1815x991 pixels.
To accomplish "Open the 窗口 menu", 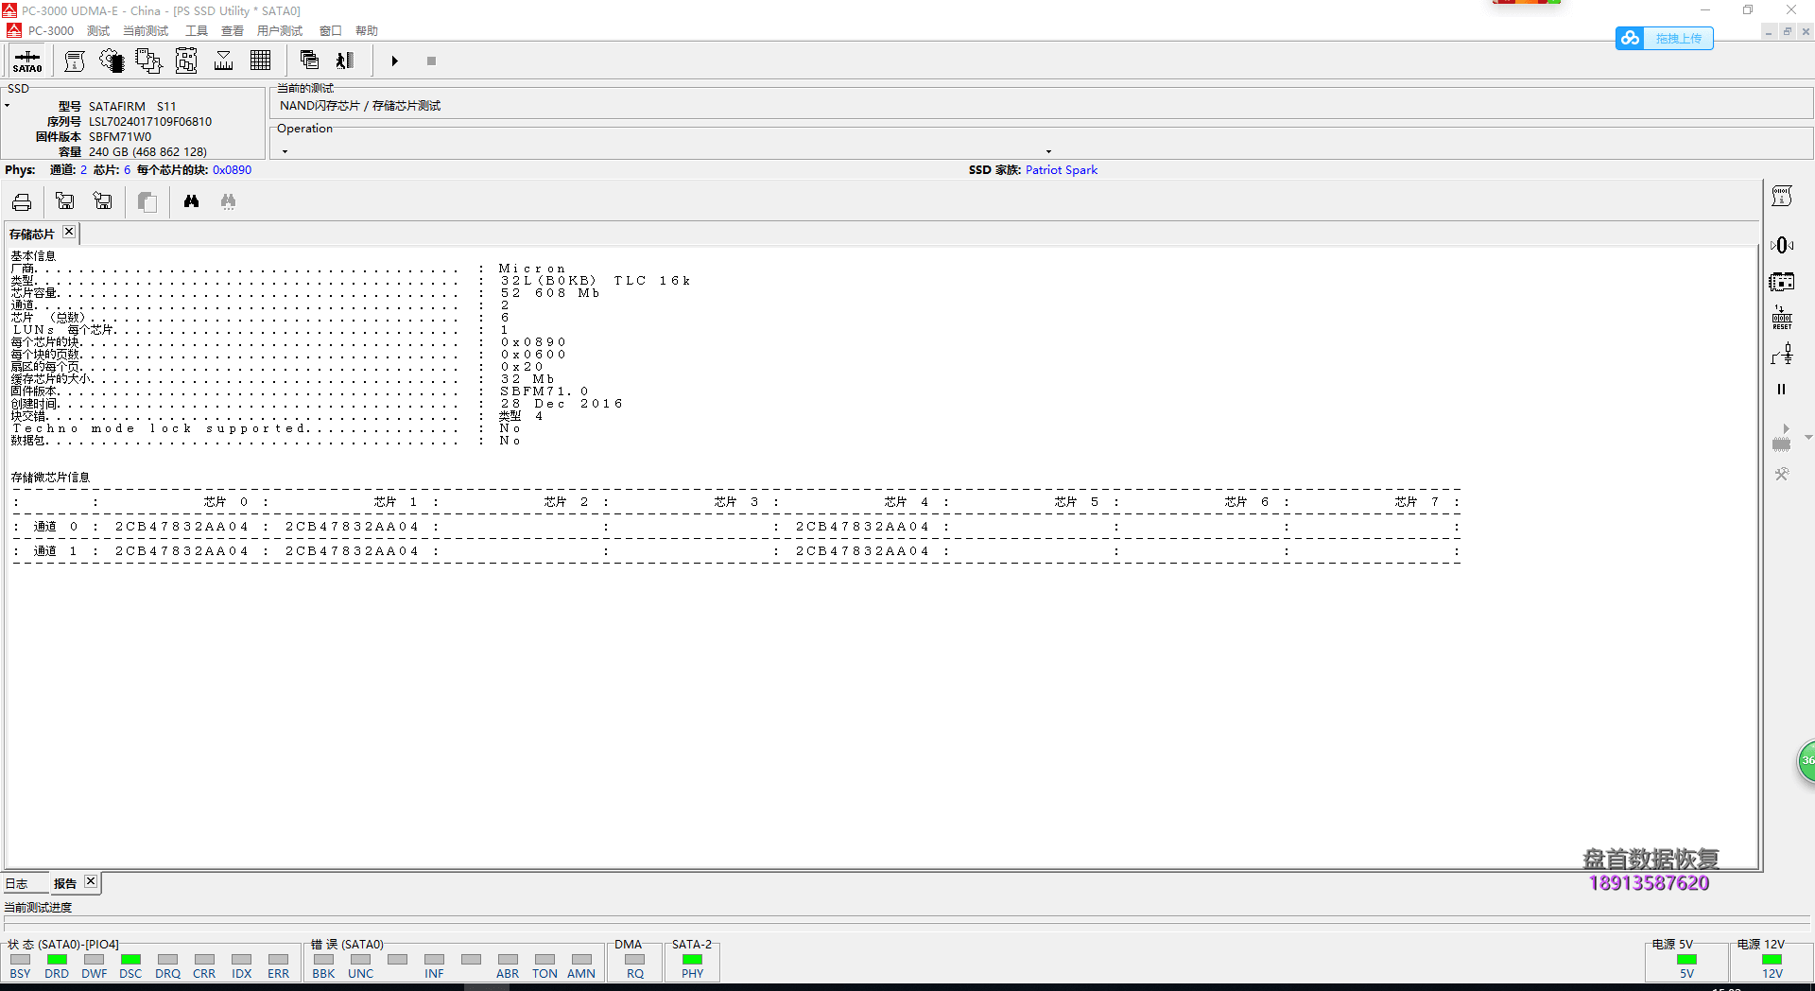I will 330,31.
